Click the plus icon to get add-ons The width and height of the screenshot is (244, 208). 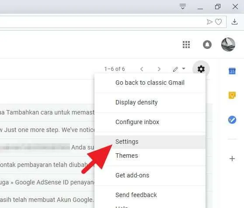[x=232, y=159]
